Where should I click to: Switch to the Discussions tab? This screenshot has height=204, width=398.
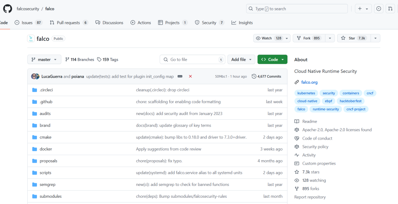click(x=109, y=22)
